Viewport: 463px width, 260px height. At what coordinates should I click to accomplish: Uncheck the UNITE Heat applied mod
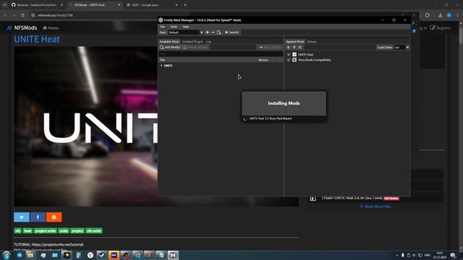(289, 55)
